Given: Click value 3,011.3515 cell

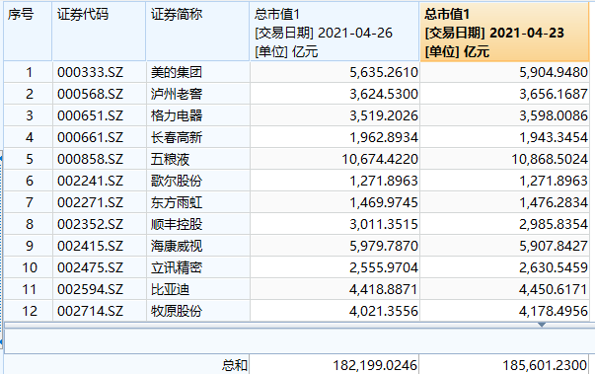Looking at the screenshot, I should click(335, 224).
